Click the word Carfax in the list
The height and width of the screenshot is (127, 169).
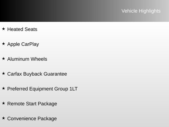(x=15, y=74)
